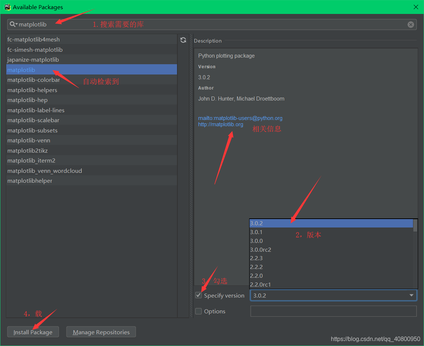Image resolution: width=424 pixels, height=346 pixels.
Task: Select matplotlib-helpers package
Action: coord(92,90)
